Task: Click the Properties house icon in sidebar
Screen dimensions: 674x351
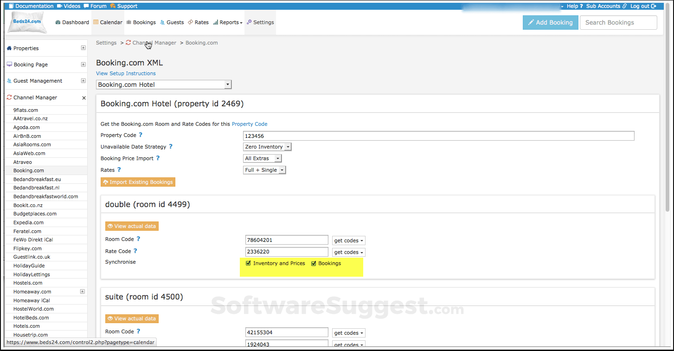Action: (9, 48)
